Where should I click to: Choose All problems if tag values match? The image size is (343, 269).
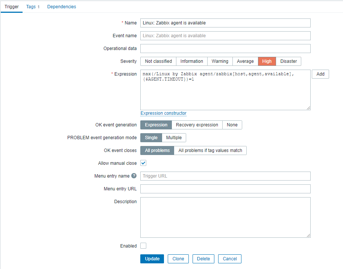coord(210,150)
